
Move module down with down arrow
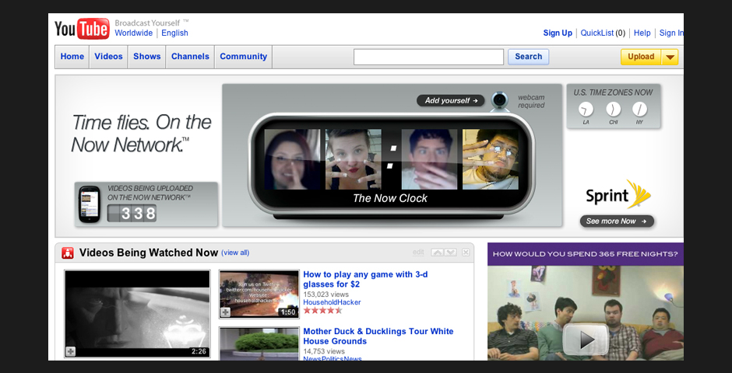pyautogui.click(x=450, y=253)
